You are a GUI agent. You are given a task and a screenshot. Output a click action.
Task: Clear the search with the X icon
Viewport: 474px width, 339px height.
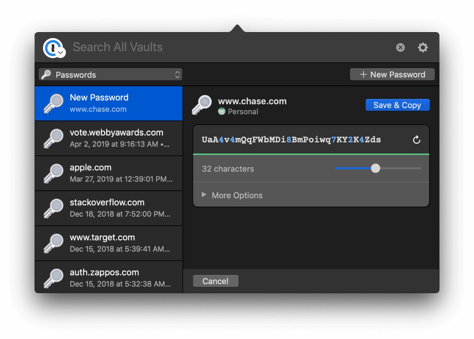click(400, 47)
